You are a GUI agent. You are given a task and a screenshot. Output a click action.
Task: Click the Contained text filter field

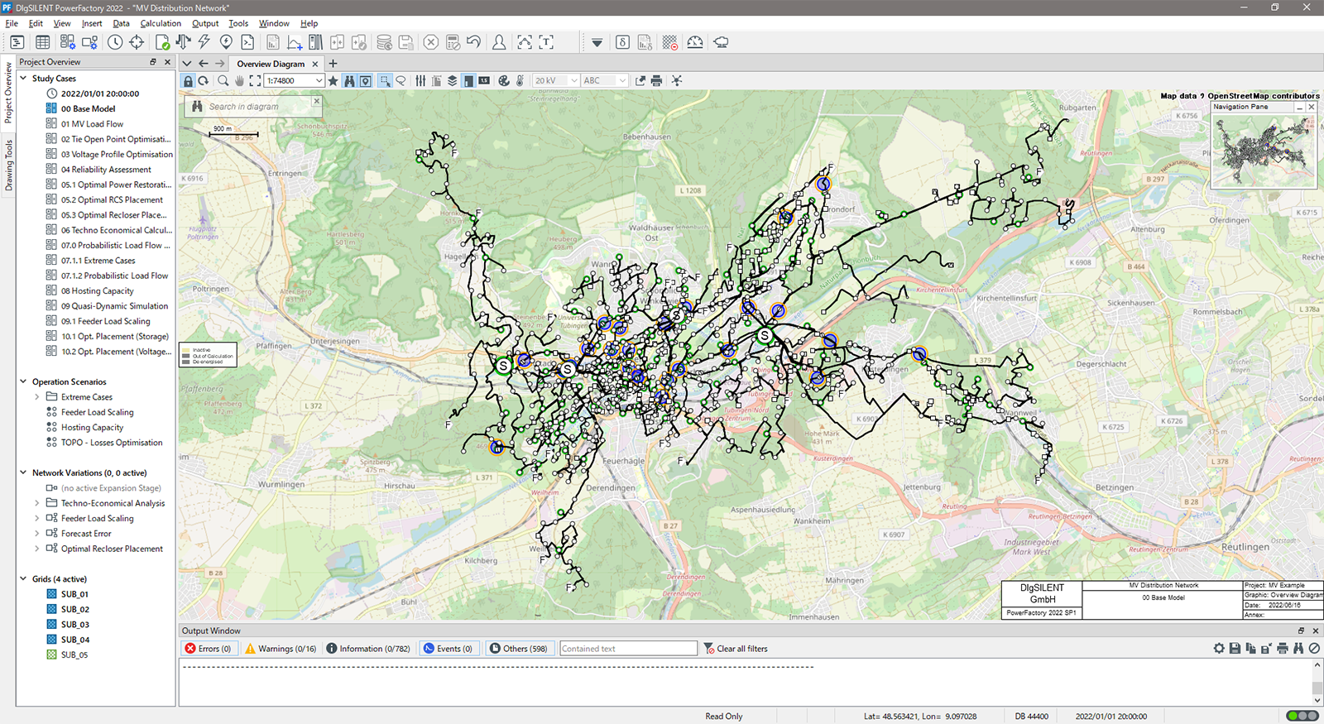(628, 649)
